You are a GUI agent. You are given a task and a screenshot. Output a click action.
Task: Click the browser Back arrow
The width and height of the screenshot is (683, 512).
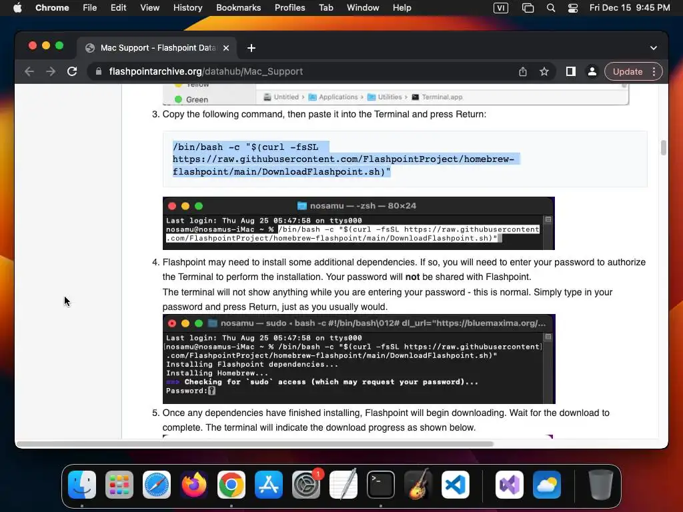29,71
